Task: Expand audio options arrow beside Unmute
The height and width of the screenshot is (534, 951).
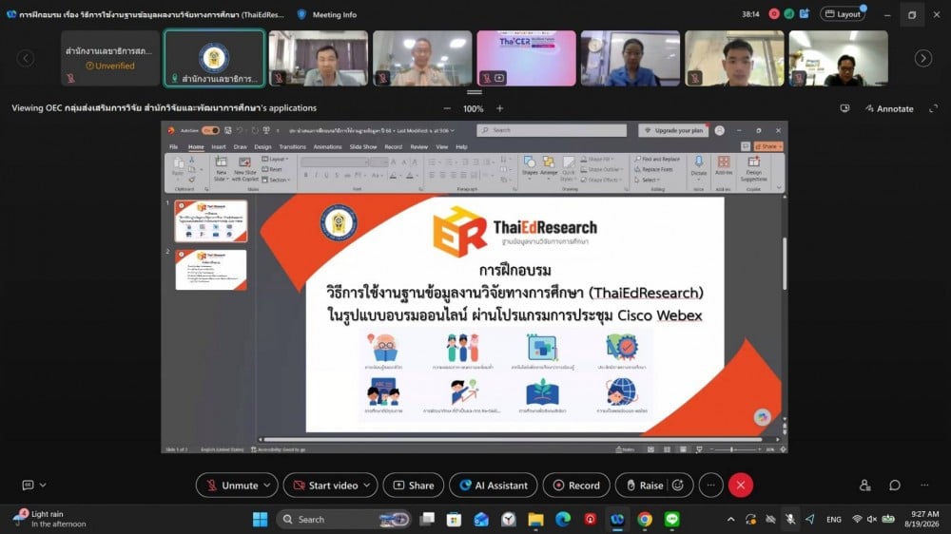Action: click(267, 485)
